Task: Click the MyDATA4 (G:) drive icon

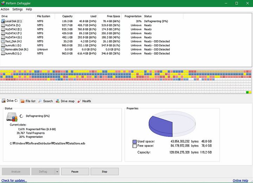Action: pyautogui.click(x=3, y=37)
